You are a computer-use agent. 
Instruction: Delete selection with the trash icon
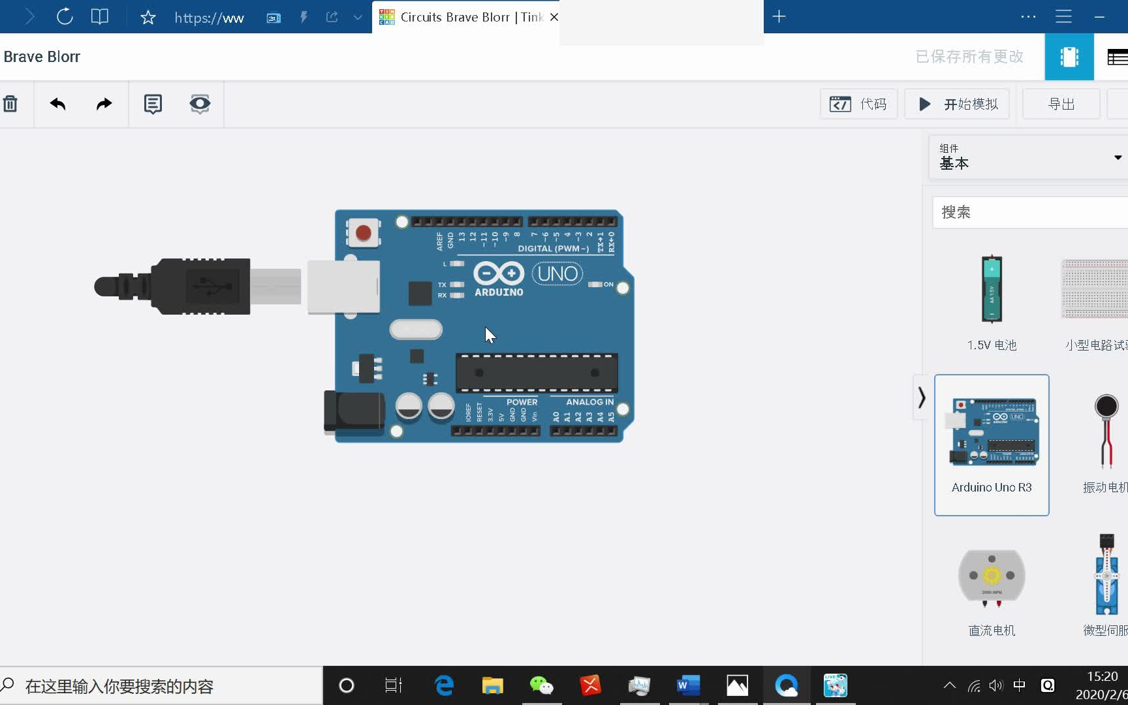(10, 104)
